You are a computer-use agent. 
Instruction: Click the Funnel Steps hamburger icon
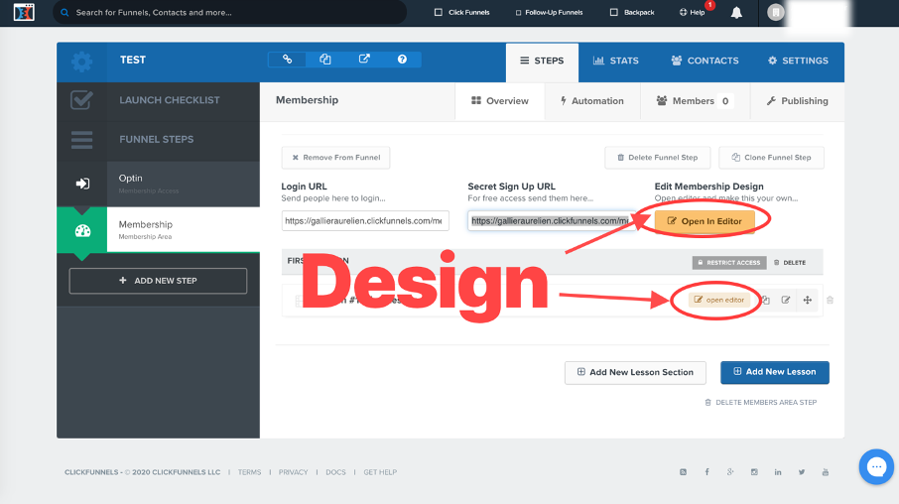[x=81, y=139]
